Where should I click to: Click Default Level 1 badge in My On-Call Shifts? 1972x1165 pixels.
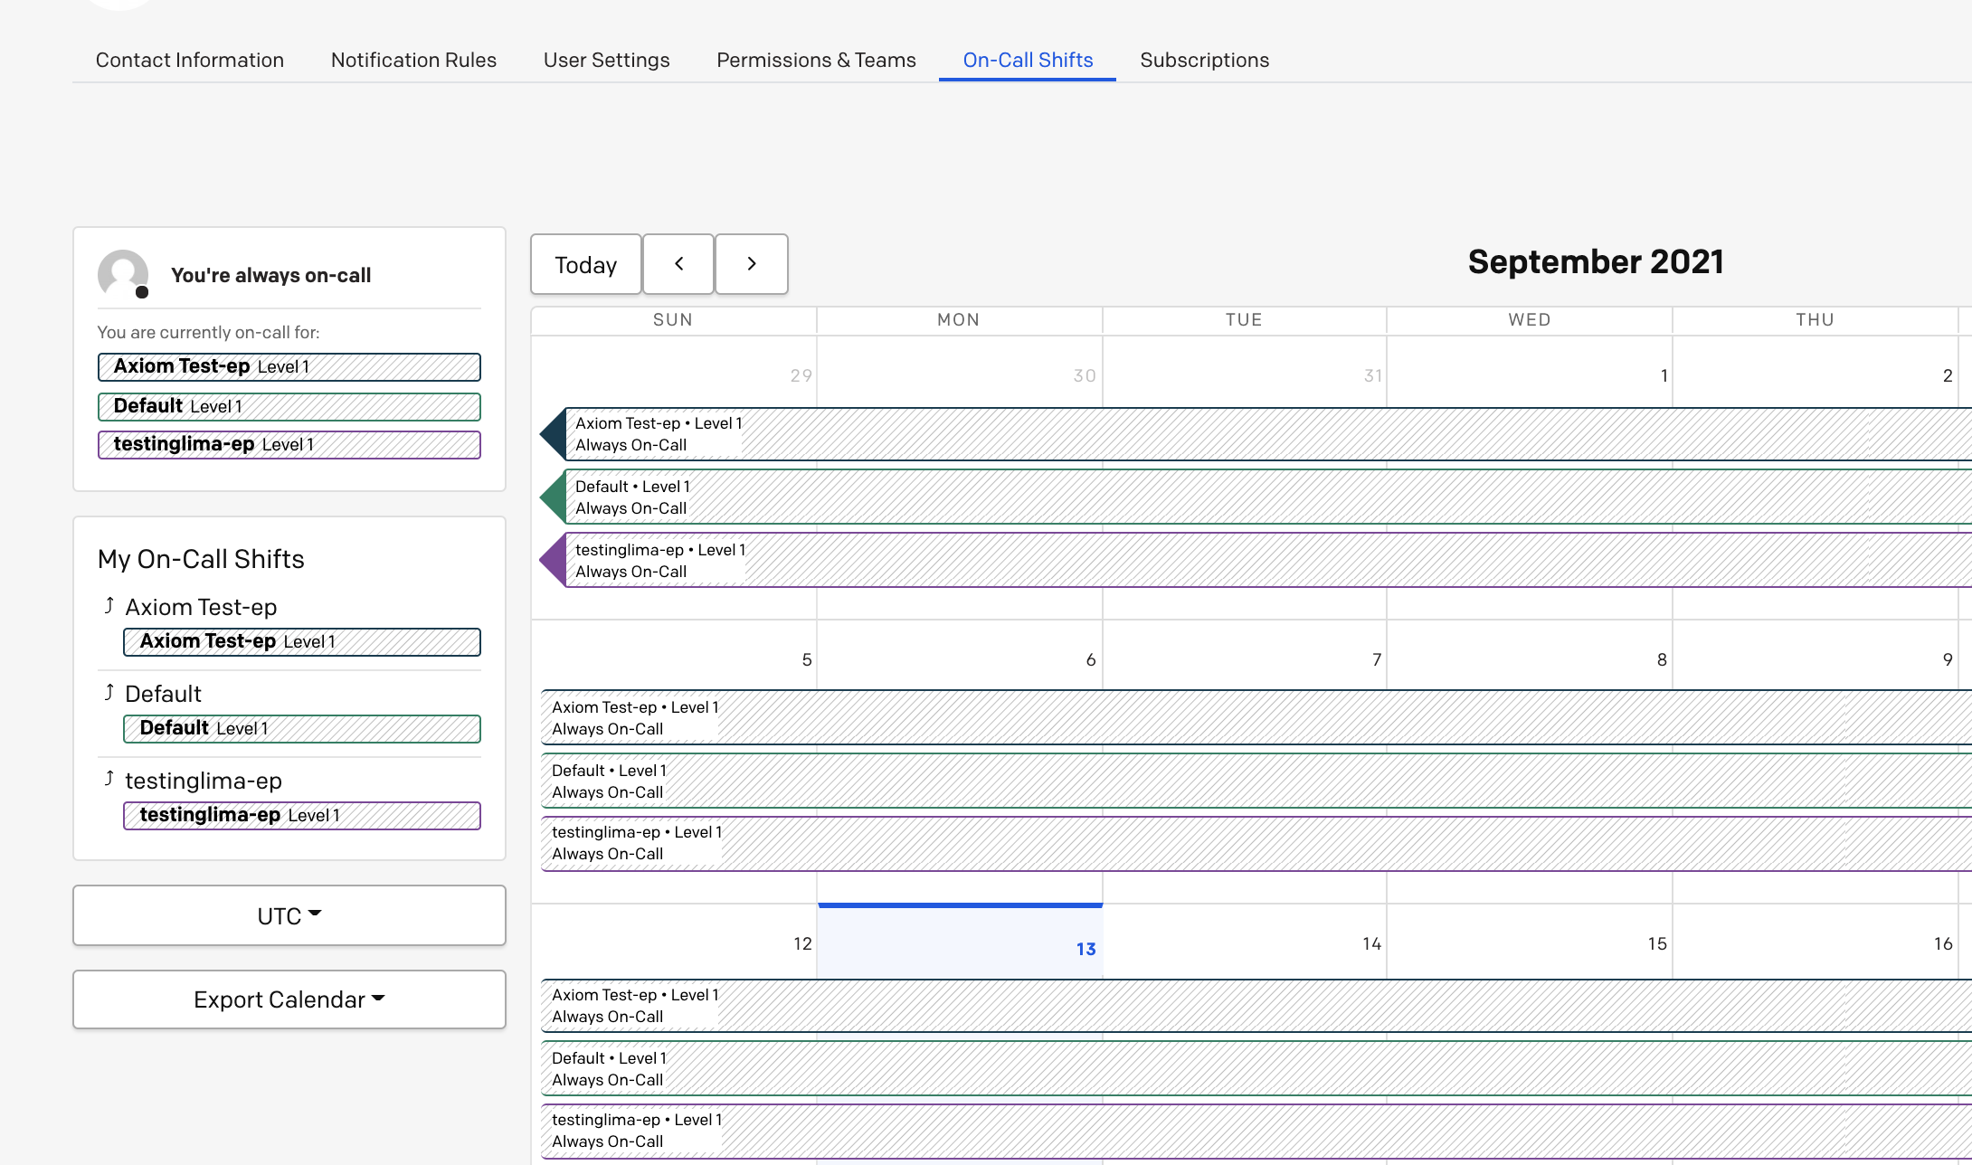point(302,729)
